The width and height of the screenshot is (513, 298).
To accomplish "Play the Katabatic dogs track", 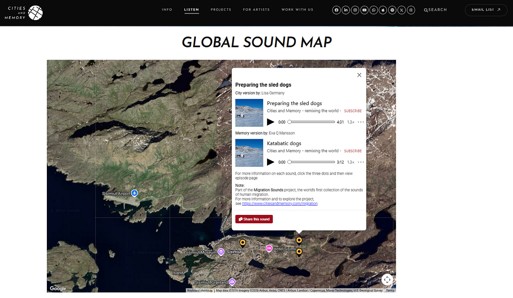I will [x=271, y=162].
